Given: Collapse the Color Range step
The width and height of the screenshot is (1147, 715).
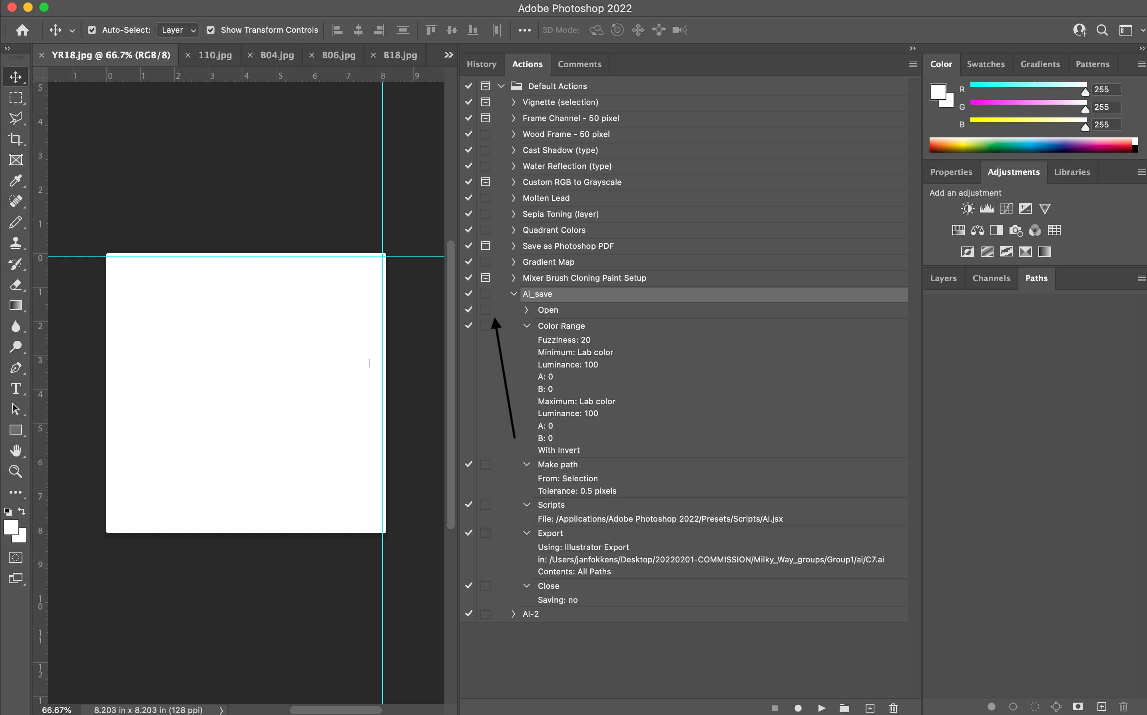Looking at the screenshot, I should (526, 326).
